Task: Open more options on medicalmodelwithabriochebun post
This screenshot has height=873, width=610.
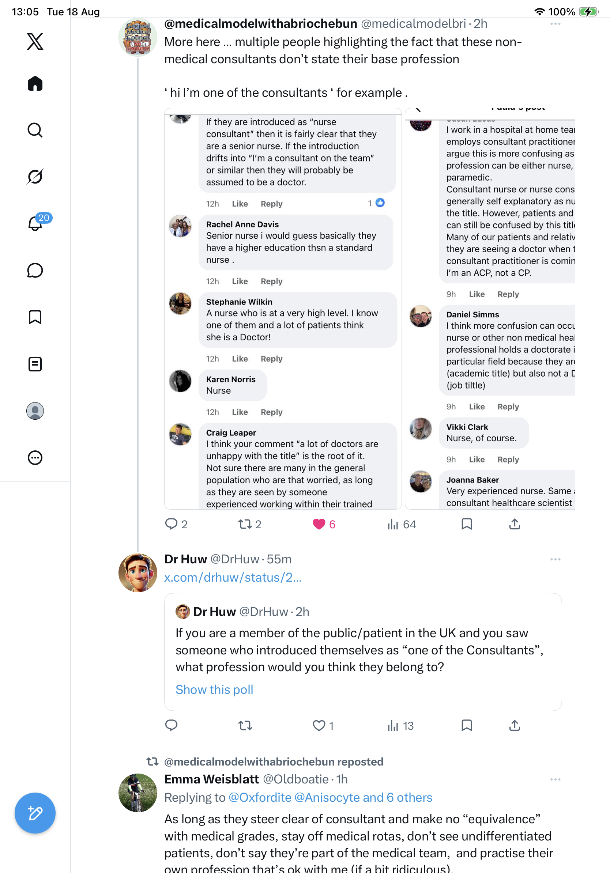Action: point(555,24)
